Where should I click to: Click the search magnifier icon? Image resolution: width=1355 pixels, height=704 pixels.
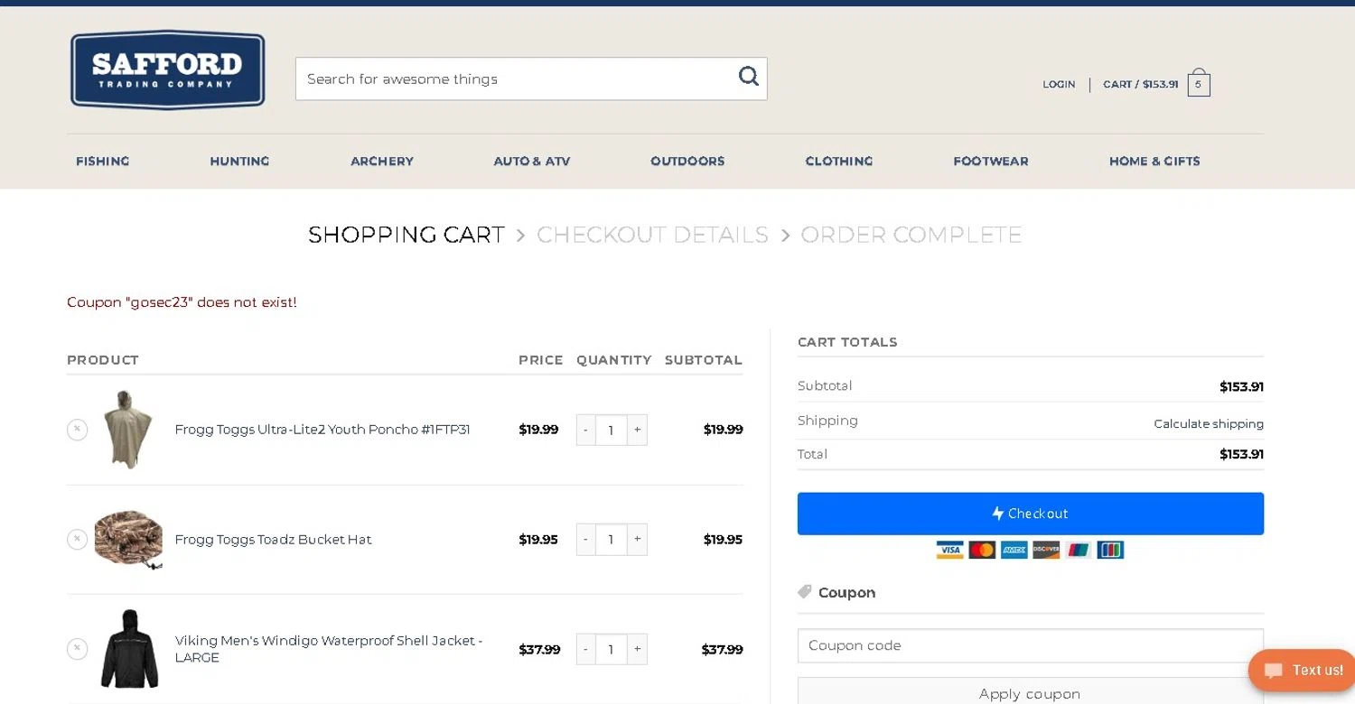point(748,77)
